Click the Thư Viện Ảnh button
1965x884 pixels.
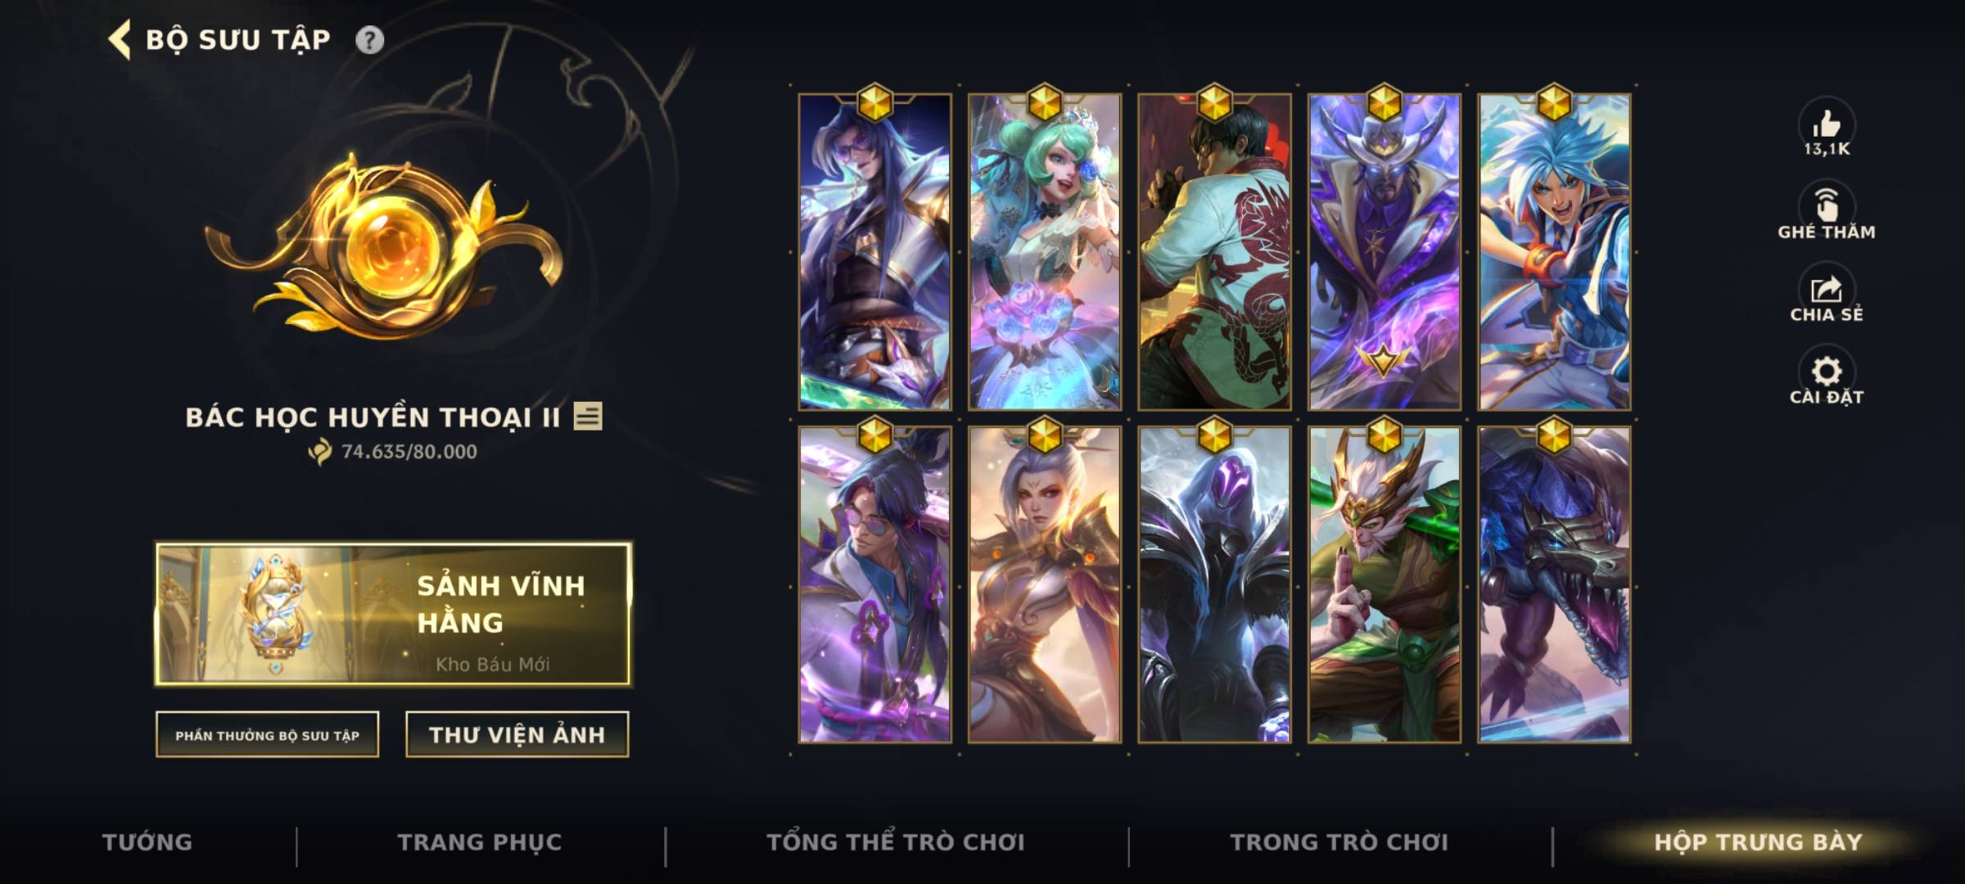tap(517, 735)
